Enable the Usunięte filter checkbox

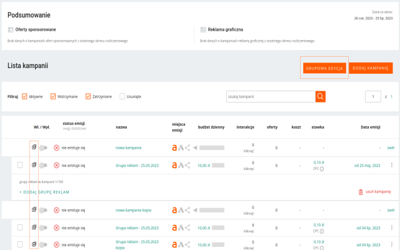tap(122, 96)
